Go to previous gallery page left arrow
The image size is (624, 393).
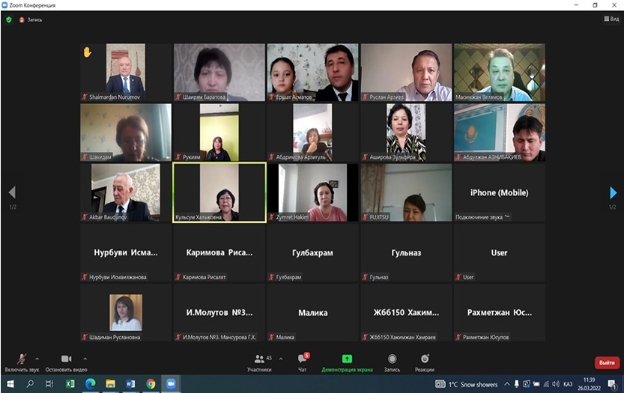tap(11, 193)
